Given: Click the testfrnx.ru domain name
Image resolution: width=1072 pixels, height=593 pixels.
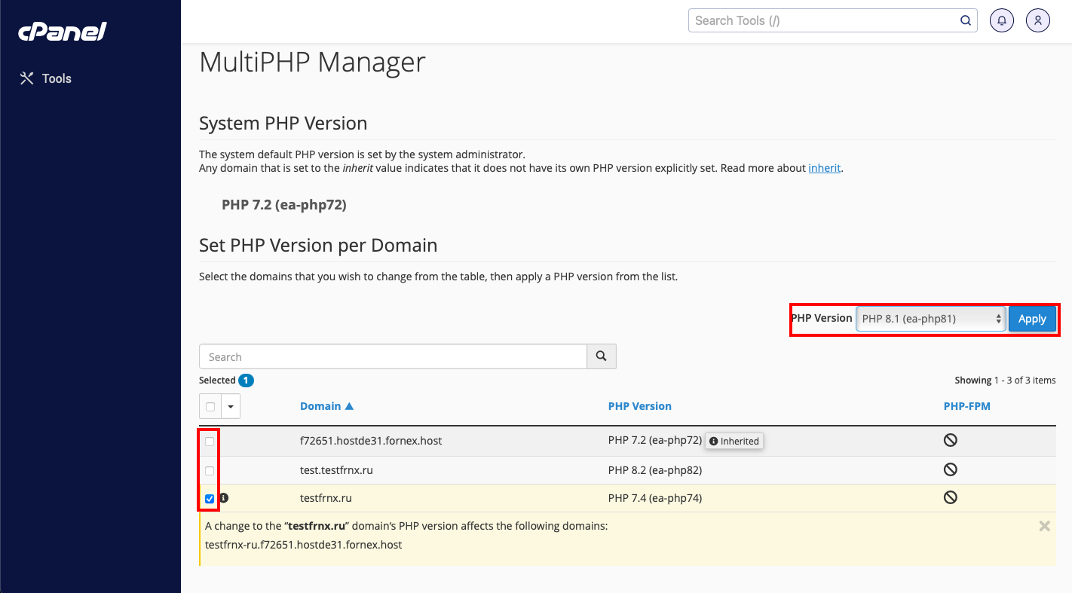Looking at the screenshot, I should tap(326, 498).
